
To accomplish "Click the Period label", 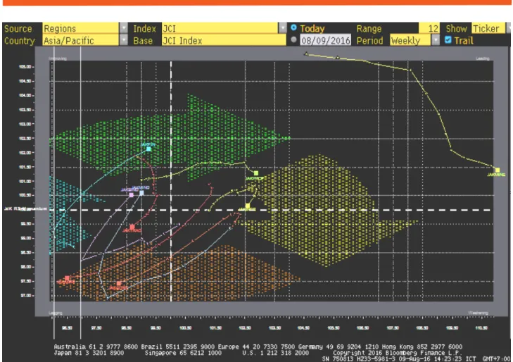I will [369, 41].
